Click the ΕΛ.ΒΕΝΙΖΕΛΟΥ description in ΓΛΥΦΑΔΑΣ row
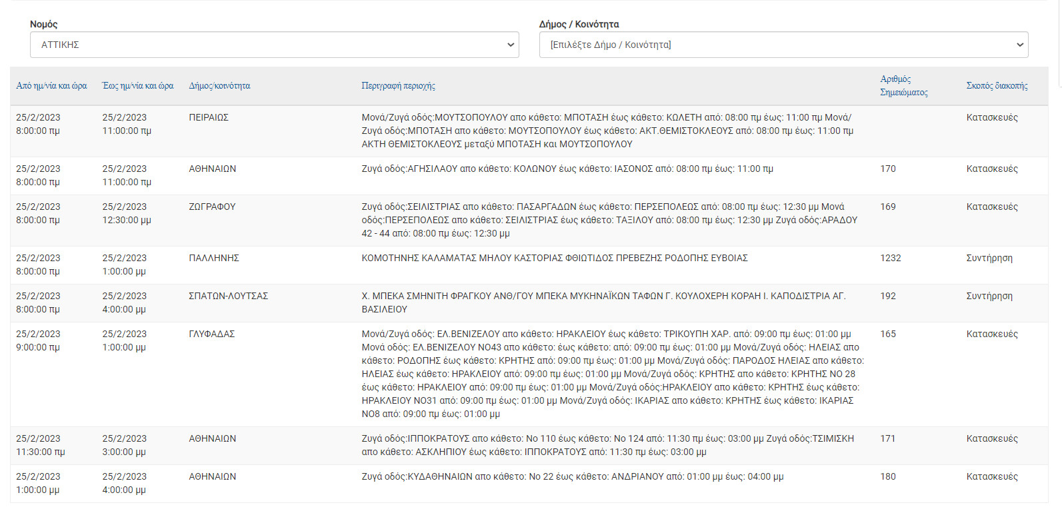Viewport: 1062px width, 527px height. click(613, 374)
